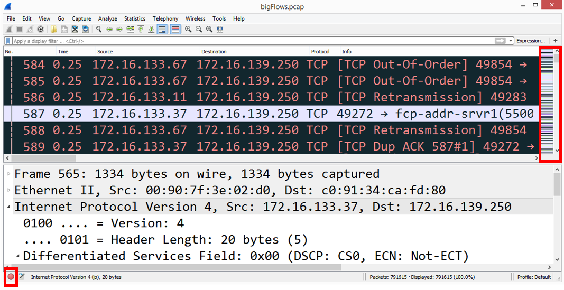
Task: Click the Find packet magnifier icon
Action: [98, 30]
